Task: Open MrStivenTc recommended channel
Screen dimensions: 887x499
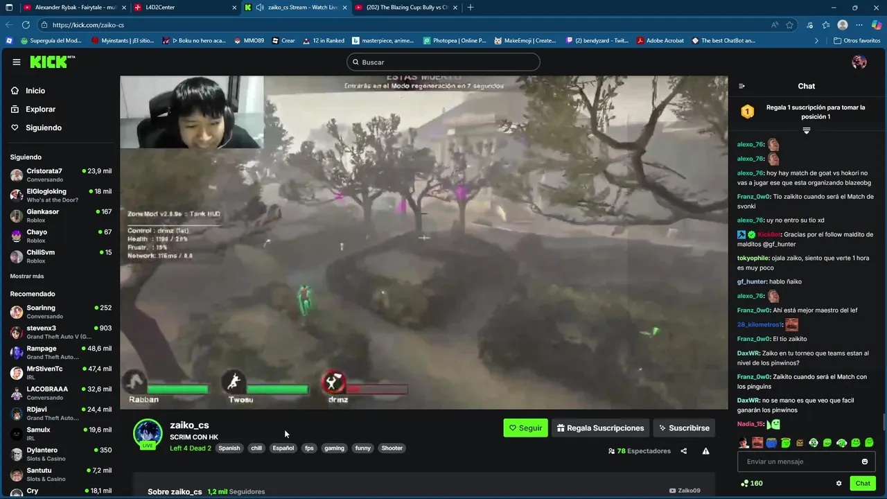Action: (x=61, y=373)
